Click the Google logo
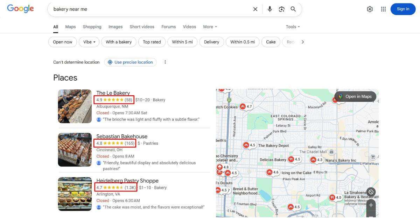This screenshot has width=420, height=220. [20, 8]
